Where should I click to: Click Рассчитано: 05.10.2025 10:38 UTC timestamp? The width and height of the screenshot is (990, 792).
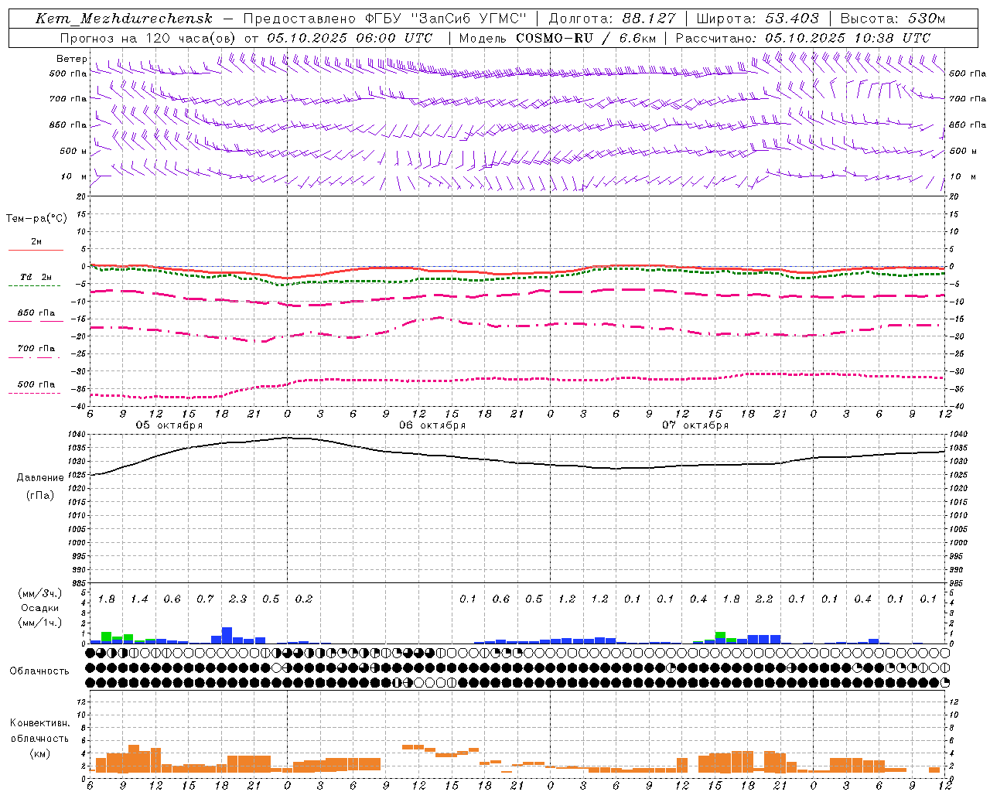(803, 38)
